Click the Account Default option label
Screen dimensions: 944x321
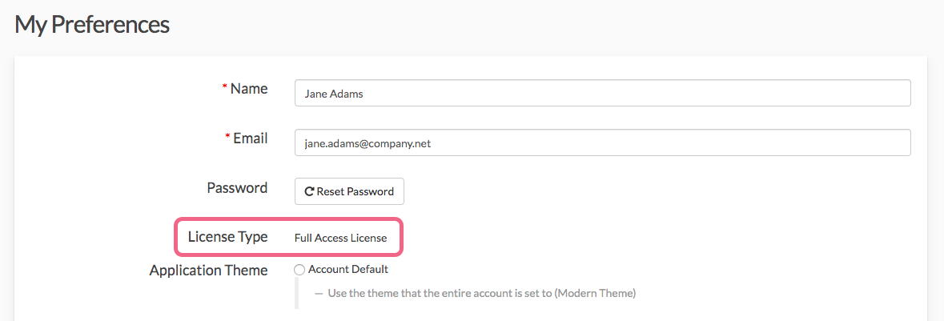click(348, 270)
